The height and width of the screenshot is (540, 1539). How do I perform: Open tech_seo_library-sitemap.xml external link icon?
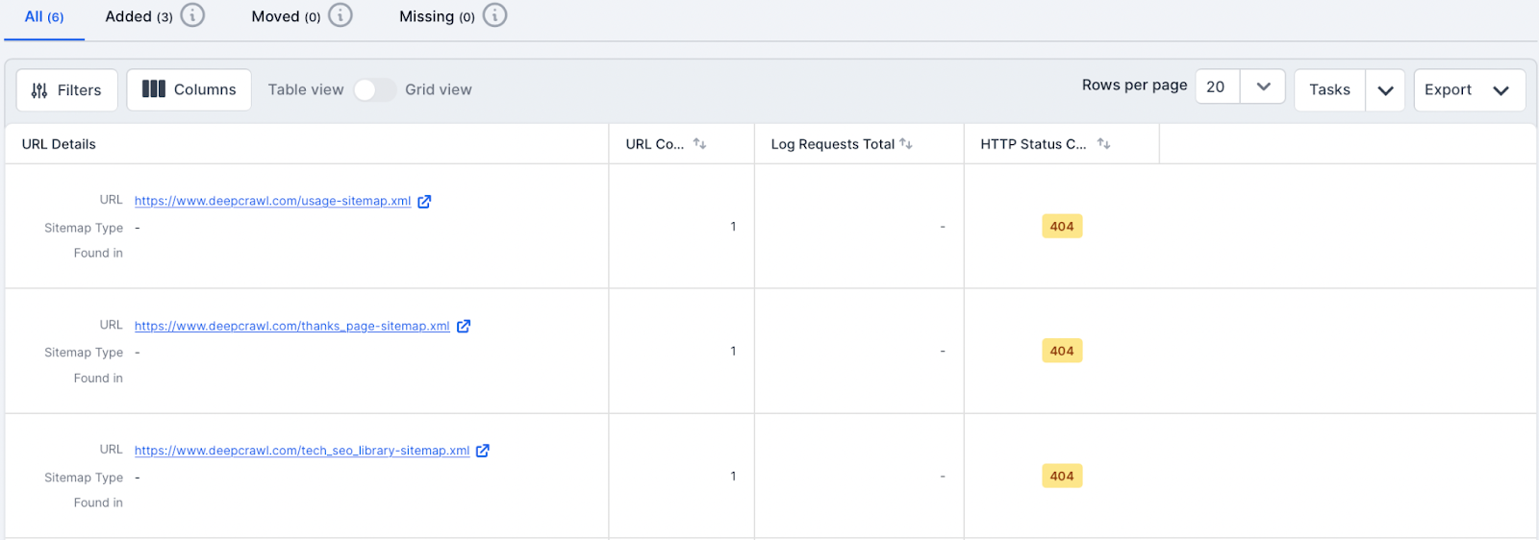(483, 451)
